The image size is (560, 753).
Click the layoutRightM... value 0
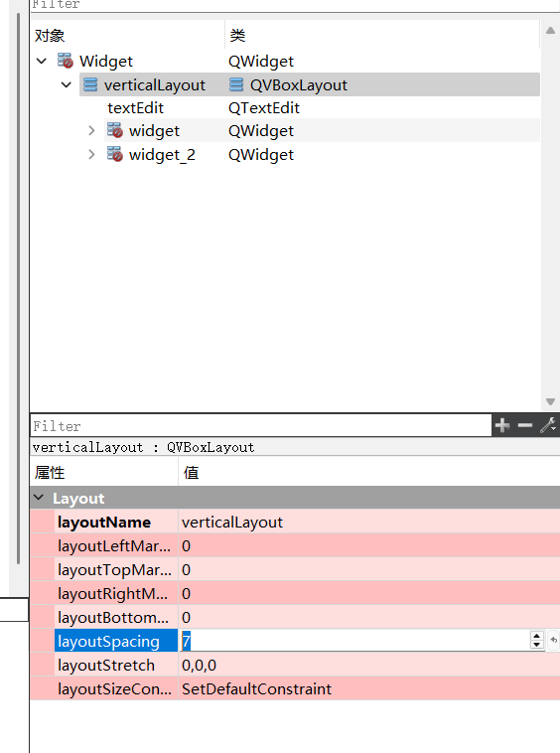click(x=187, y=594)
